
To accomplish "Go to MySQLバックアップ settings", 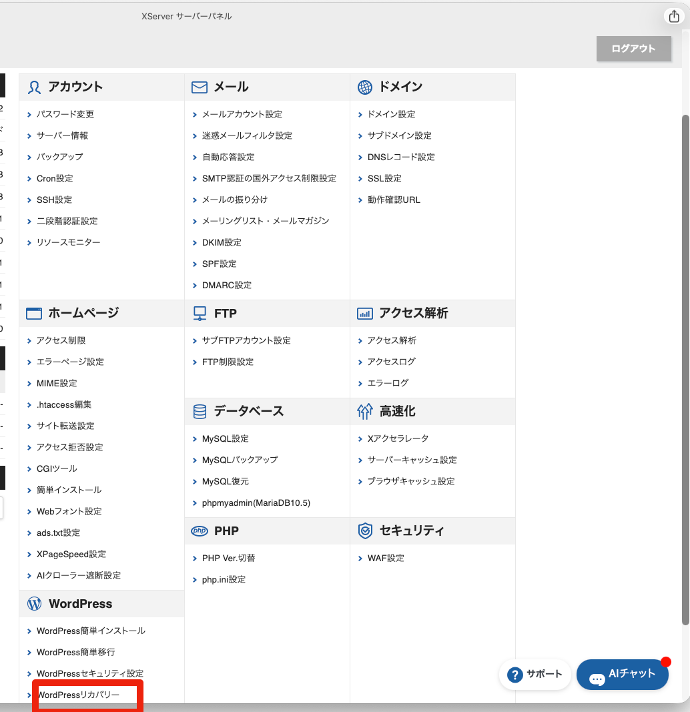I will (x=240, y=460).
